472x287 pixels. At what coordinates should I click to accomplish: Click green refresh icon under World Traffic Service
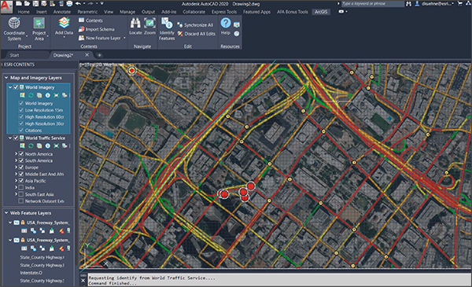(31, 145)
